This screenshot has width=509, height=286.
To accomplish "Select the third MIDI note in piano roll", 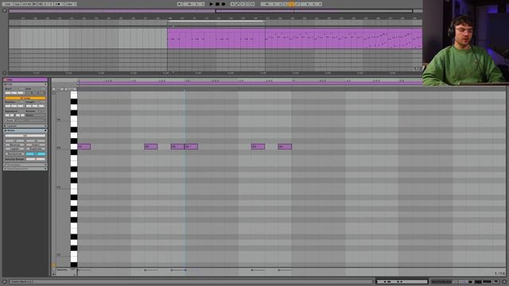I will point(177,146).
